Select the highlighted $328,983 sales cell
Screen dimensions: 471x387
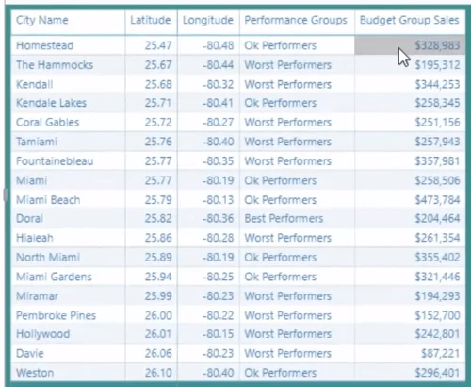pyautogui.click(x=410, y=45)
